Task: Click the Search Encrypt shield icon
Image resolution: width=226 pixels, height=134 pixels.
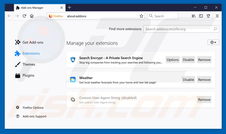Action: pyautogui.click(x=73, y=60)
